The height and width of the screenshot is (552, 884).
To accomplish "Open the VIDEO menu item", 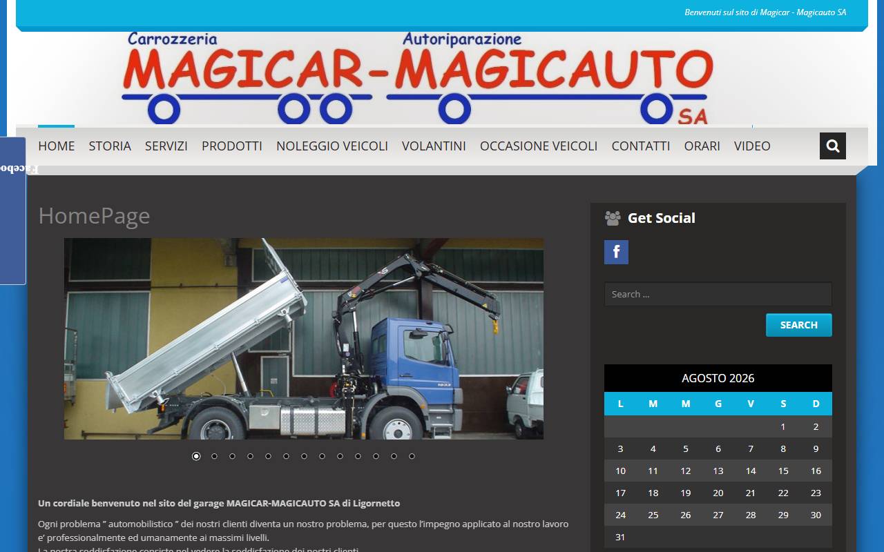I will 752,146.
